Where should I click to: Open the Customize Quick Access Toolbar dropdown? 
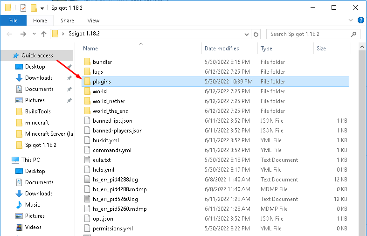pos(42,8)
